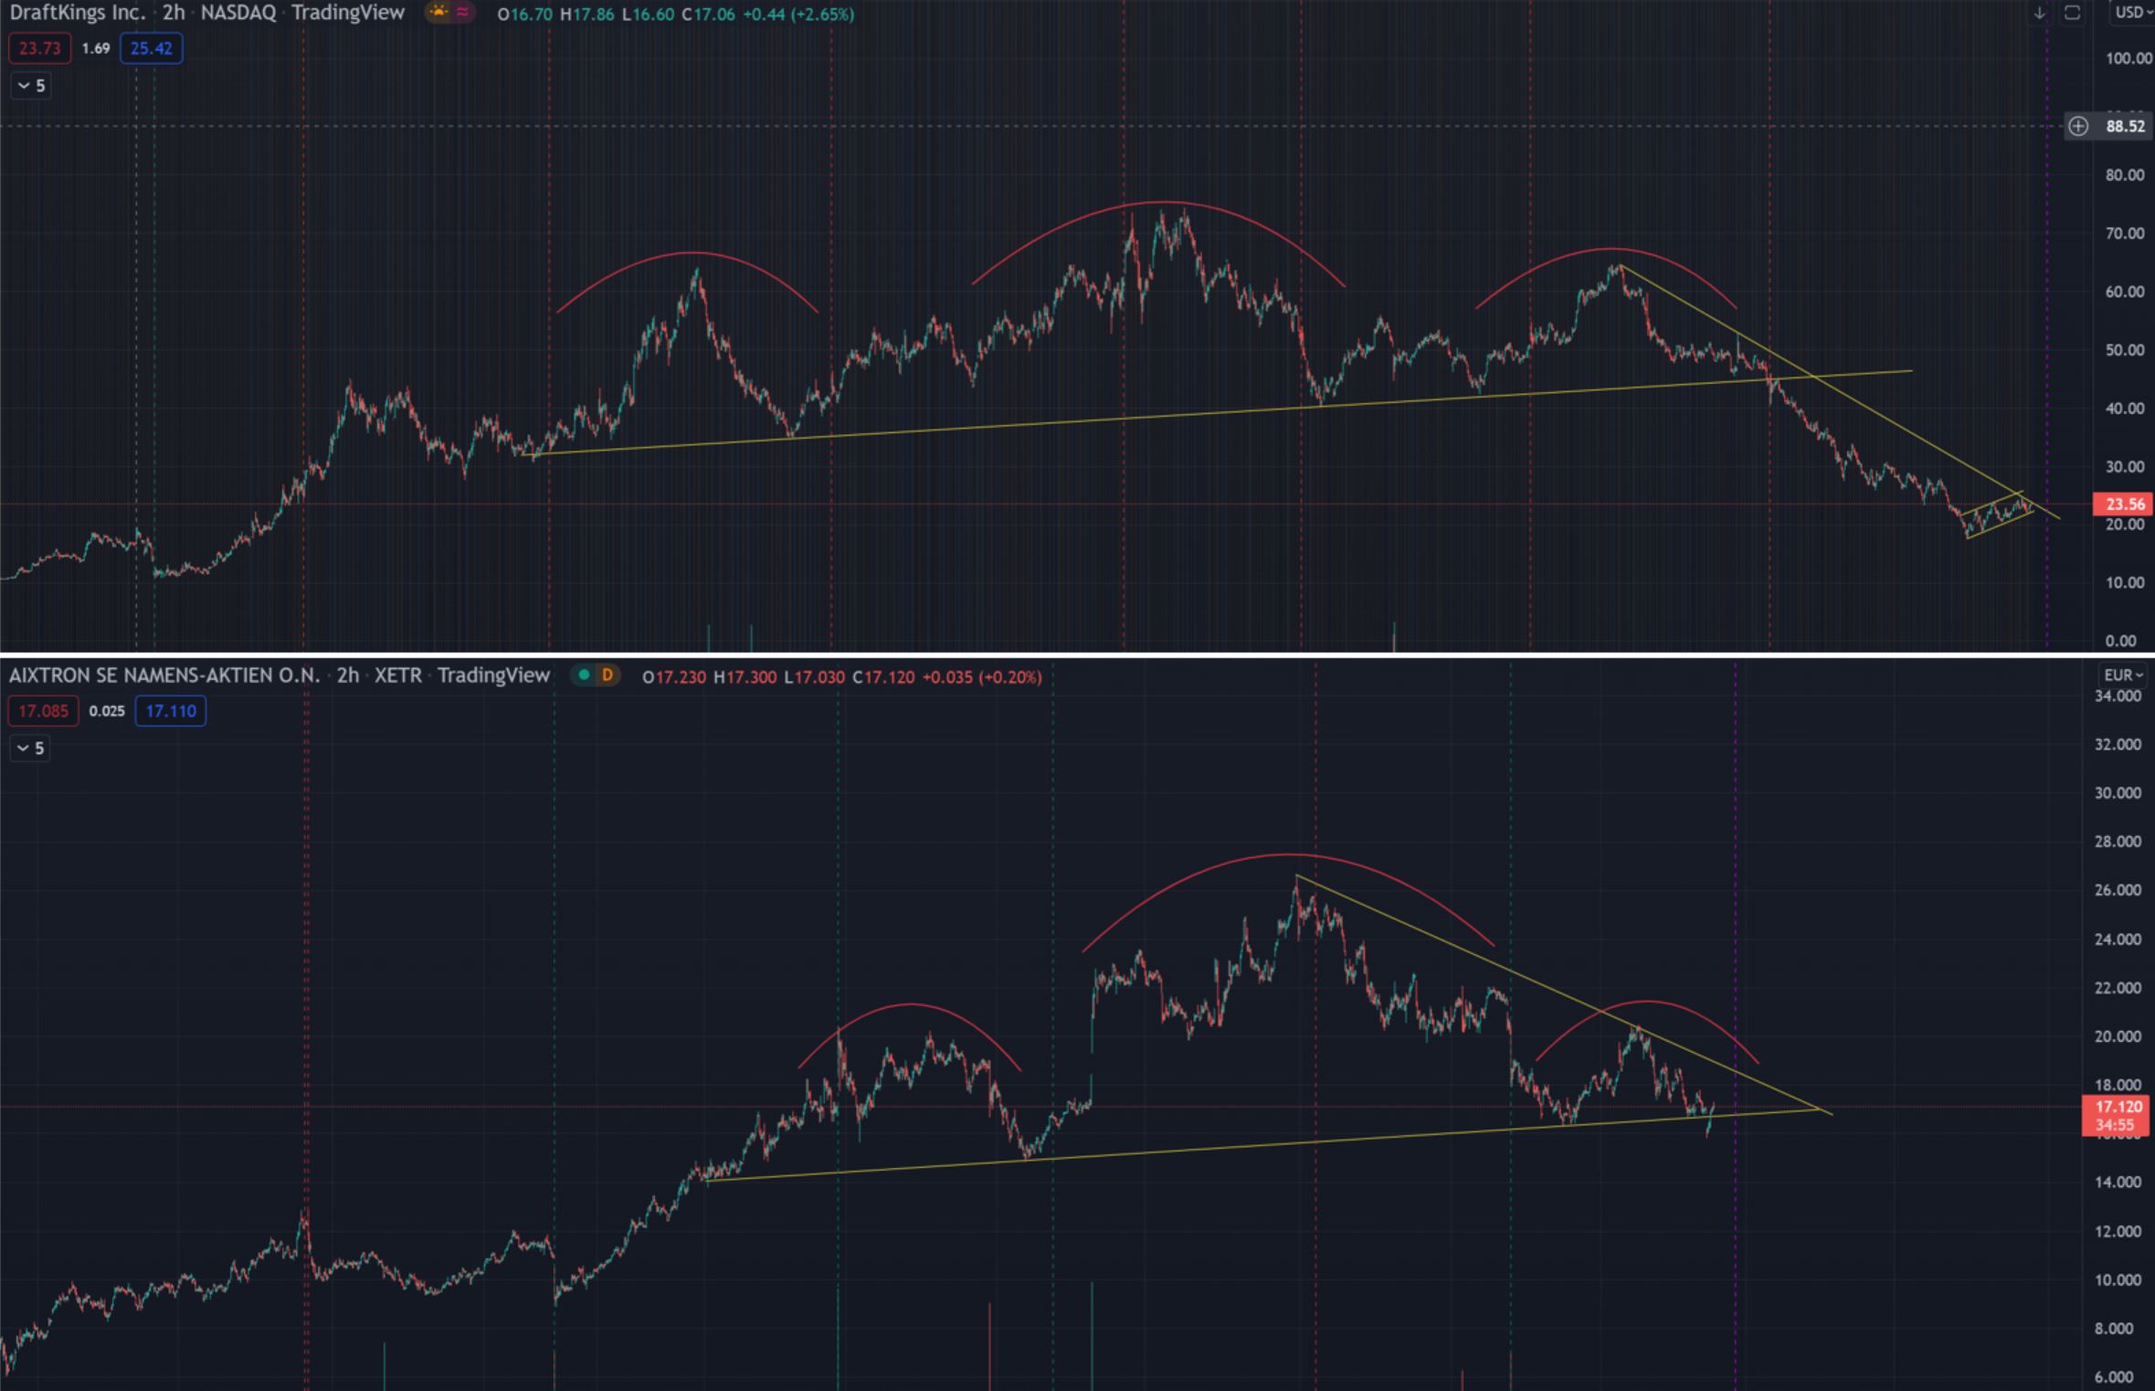Click the plus crosshair icon at 88.52
Screen dimensions: 2155x1391
click(x=2078, y=126)
